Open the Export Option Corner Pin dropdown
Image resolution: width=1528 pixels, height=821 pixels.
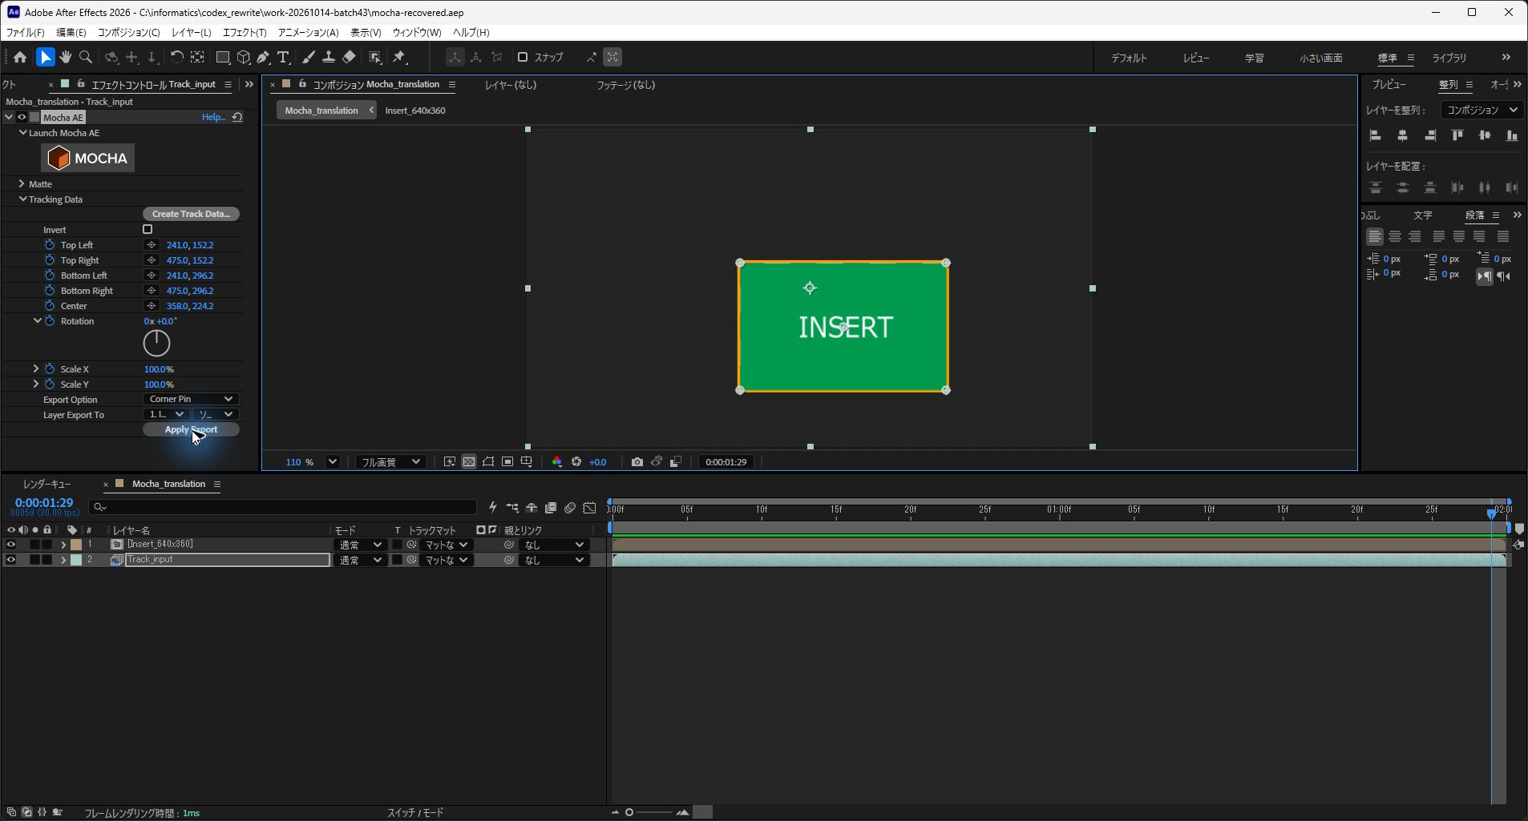pos(191,399)
